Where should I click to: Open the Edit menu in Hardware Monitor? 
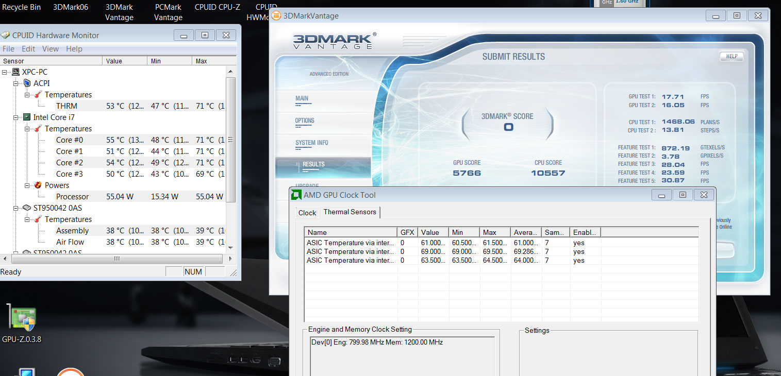click(28, 49)
